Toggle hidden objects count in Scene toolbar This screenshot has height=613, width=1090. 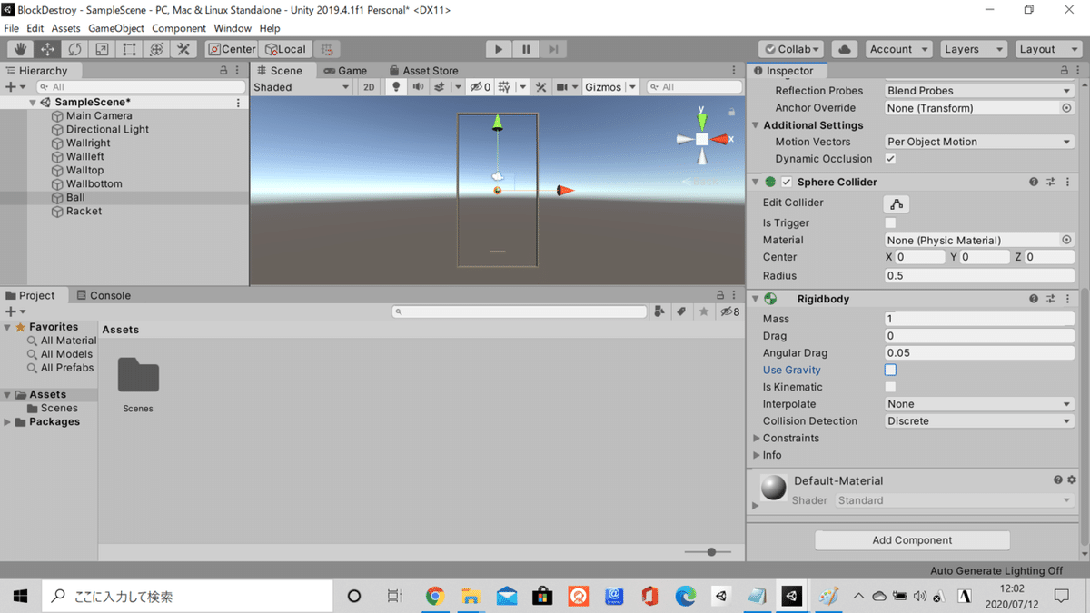481,87
